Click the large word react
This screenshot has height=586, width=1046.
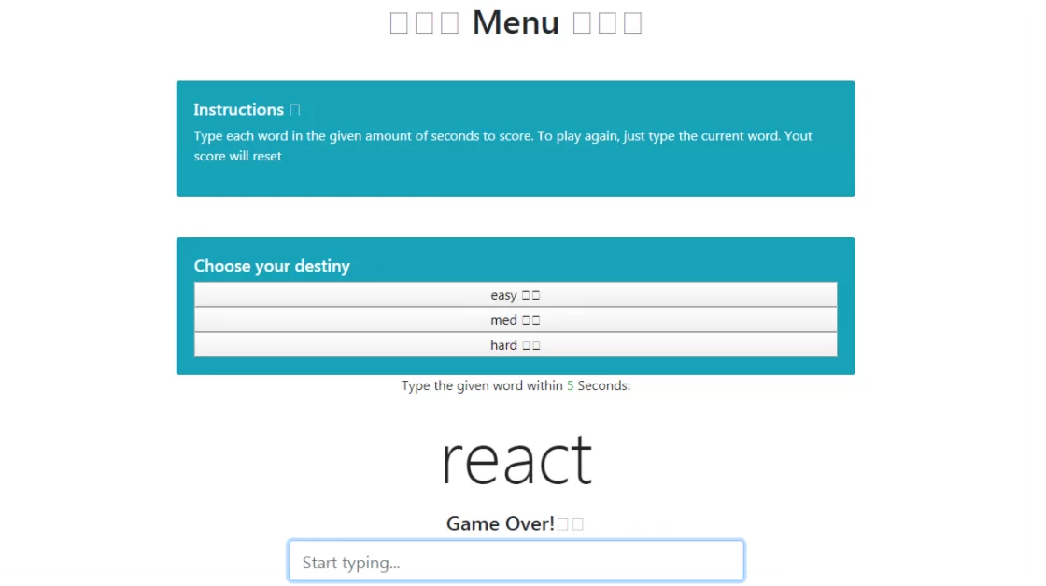click(516, 459)
